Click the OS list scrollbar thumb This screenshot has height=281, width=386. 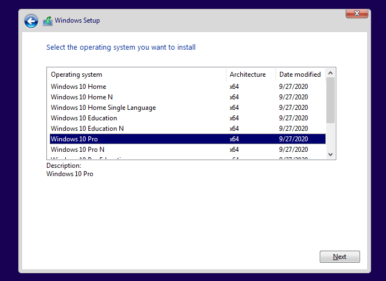coord(330,100)
